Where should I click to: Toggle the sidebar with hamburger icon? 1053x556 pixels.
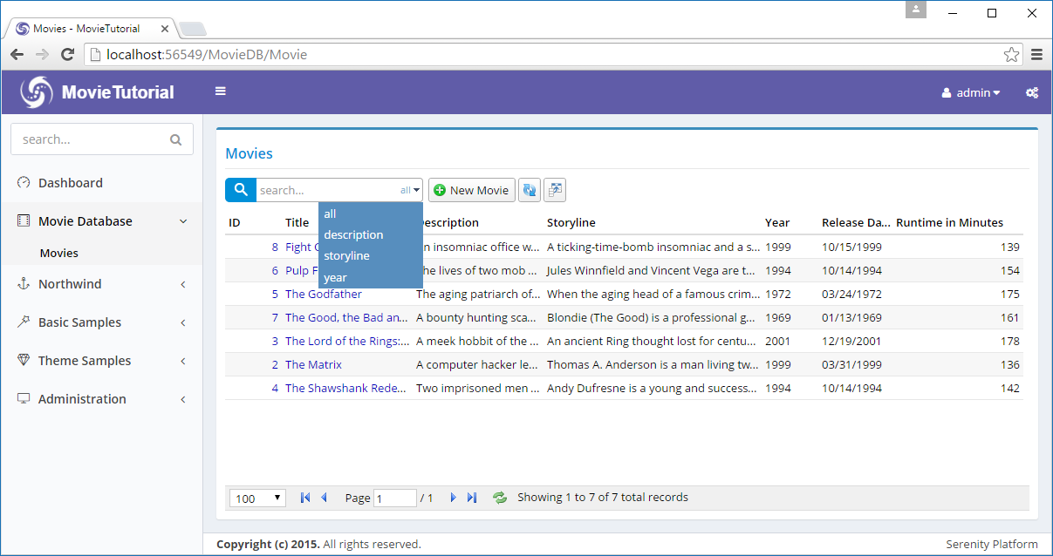[x=221, y=92]
